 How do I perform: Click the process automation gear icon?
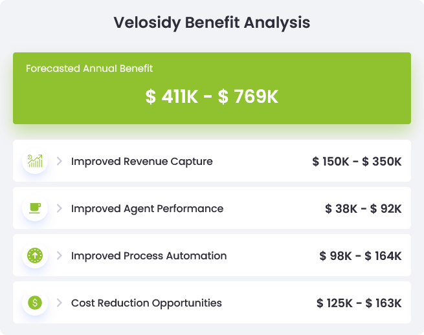[x=35, y=255]
